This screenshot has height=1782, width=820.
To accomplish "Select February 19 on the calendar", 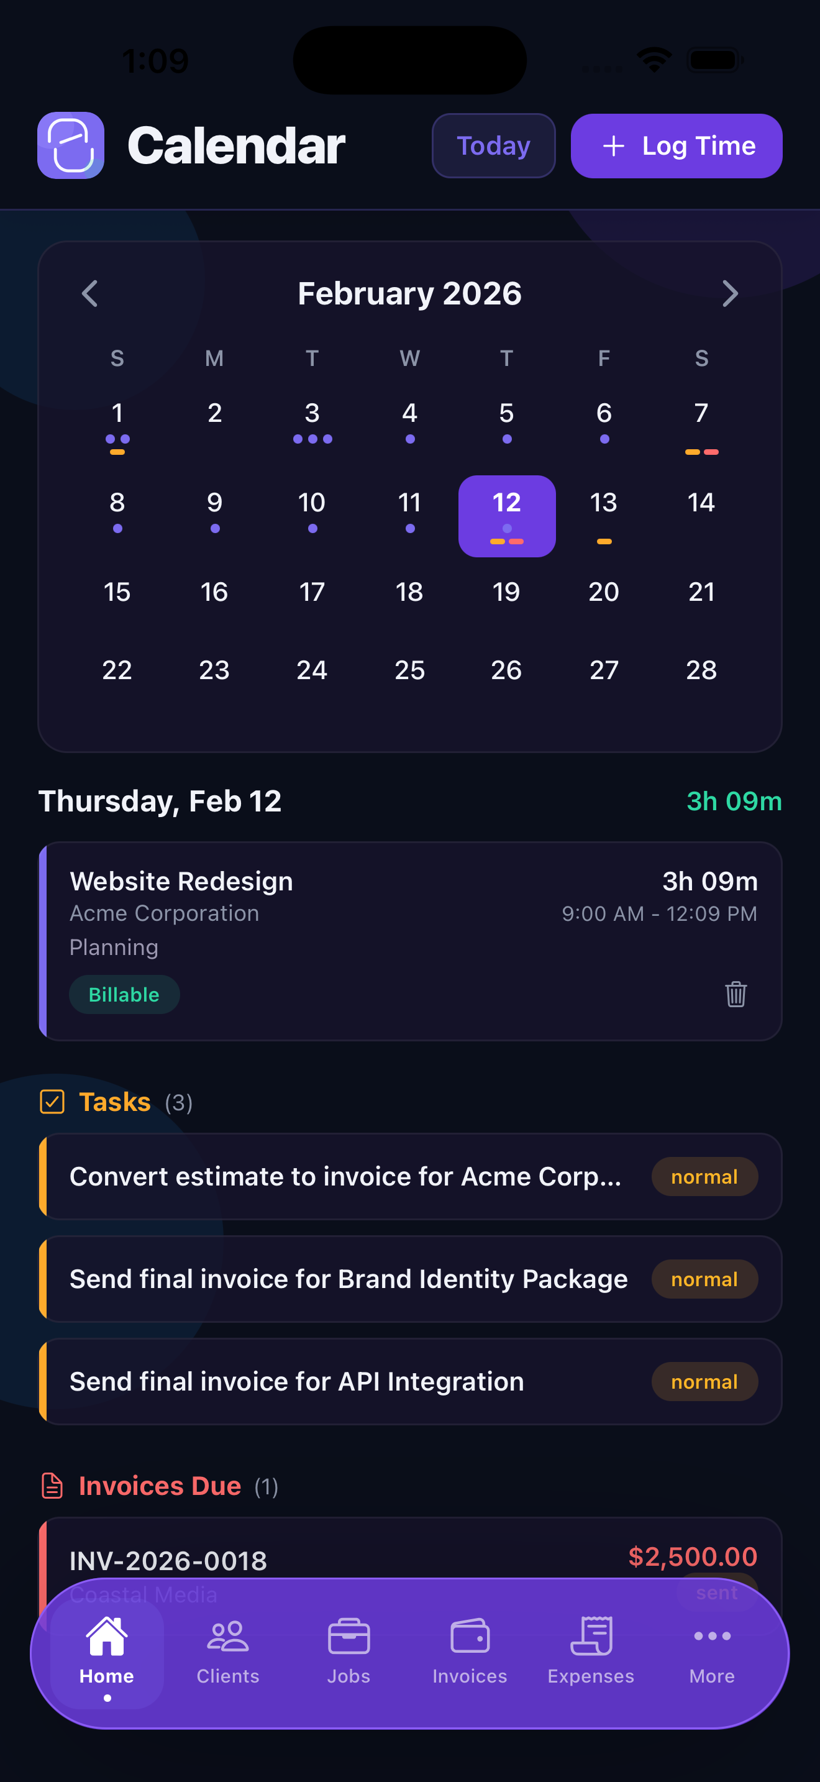I will (x=507, y=592).
